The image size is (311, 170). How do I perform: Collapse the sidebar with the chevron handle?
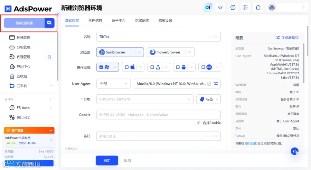pyautogui.click(x=58, y=14)
